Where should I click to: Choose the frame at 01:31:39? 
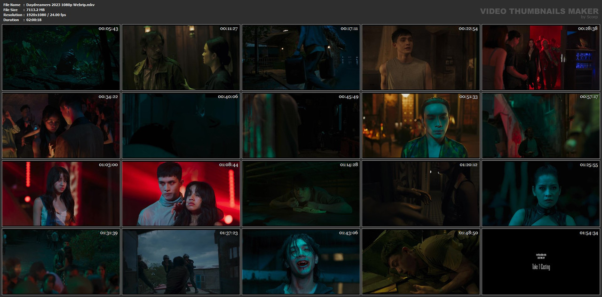[61, 262]
